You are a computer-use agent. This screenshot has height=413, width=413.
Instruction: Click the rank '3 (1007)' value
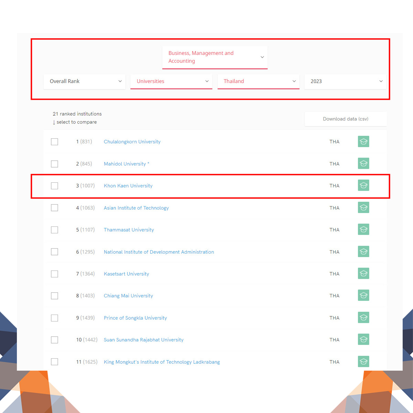tap(85, 186)
